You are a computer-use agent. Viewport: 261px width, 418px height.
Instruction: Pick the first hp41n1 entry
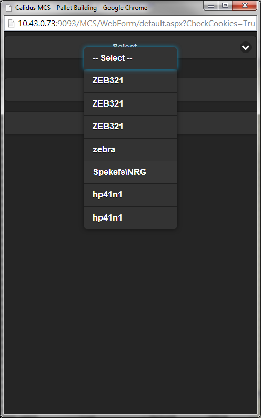point(130,195)
